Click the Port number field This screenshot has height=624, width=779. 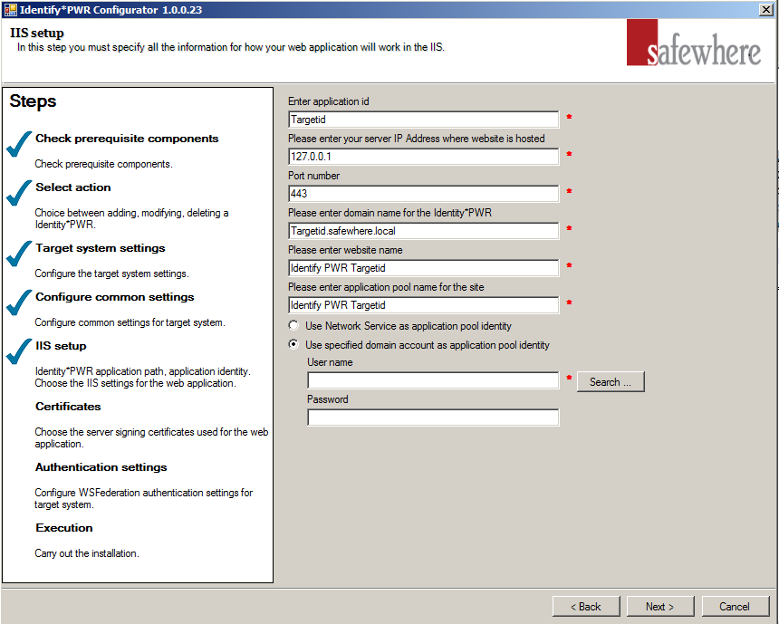(x=424, y=194)
